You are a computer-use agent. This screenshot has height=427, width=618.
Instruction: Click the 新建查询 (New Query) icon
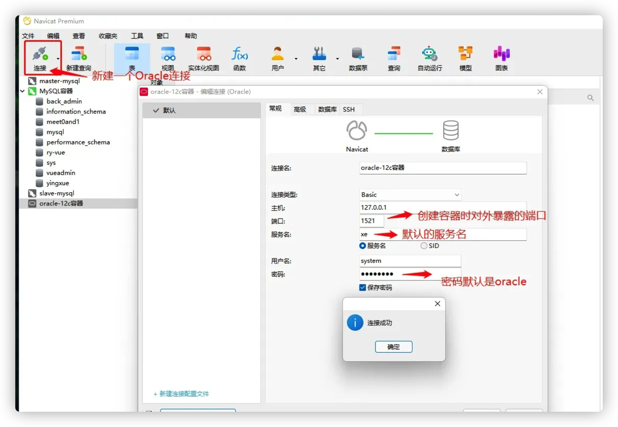click(79, 58)
